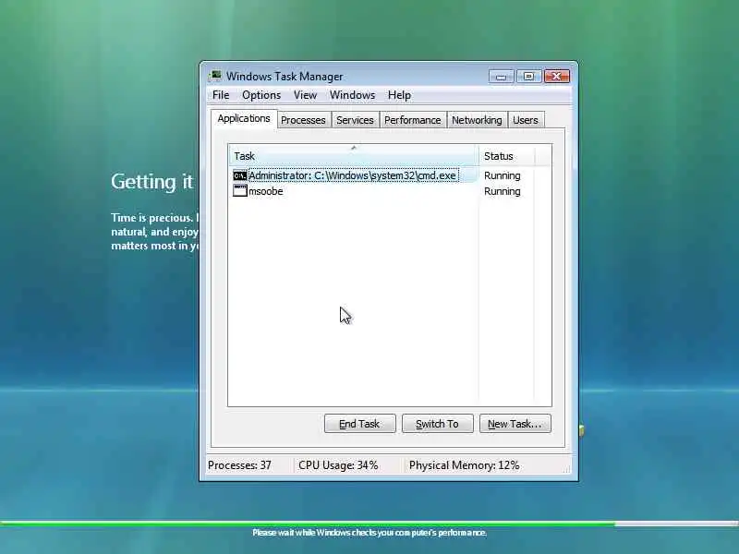Close the Task Manager window
The image size is (739, 554).
557,77
